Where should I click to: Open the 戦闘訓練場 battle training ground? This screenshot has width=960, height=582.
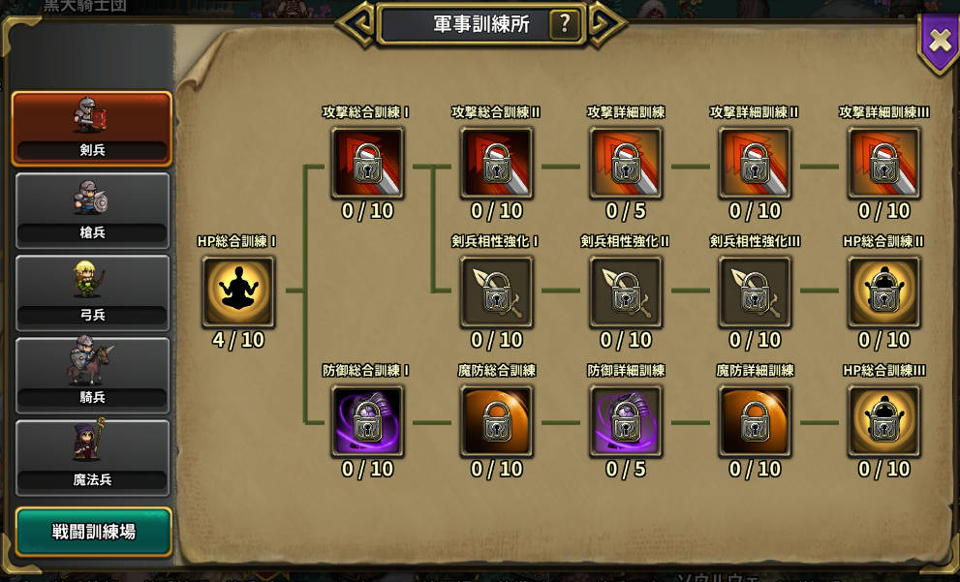click(x=93, y=532)
